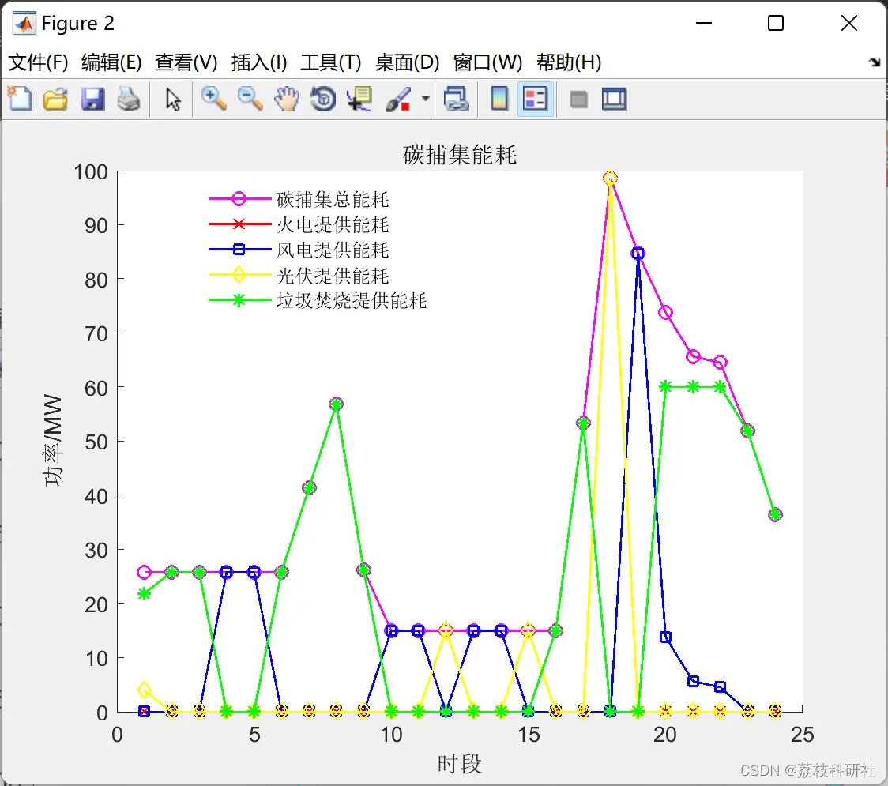The height and width of the screenshot is (786, 888).
Task: Enable the Data Cursor tool
Action: 359,99
